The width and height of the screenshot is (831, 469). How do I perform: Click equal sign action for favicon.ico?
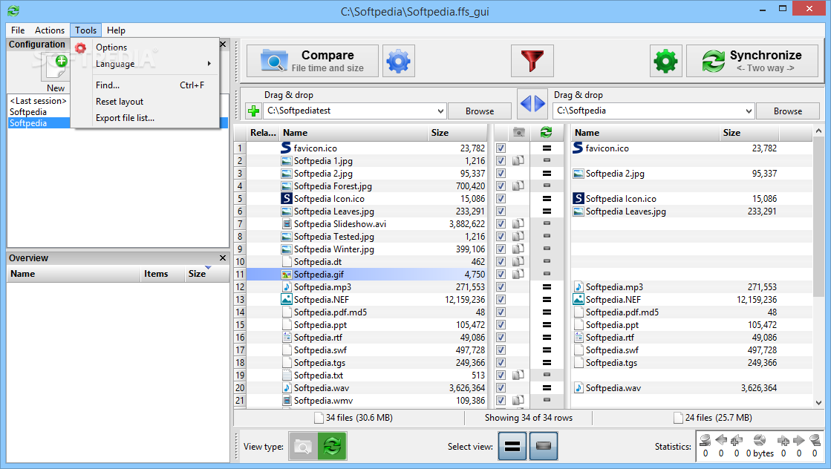[547, 148]
